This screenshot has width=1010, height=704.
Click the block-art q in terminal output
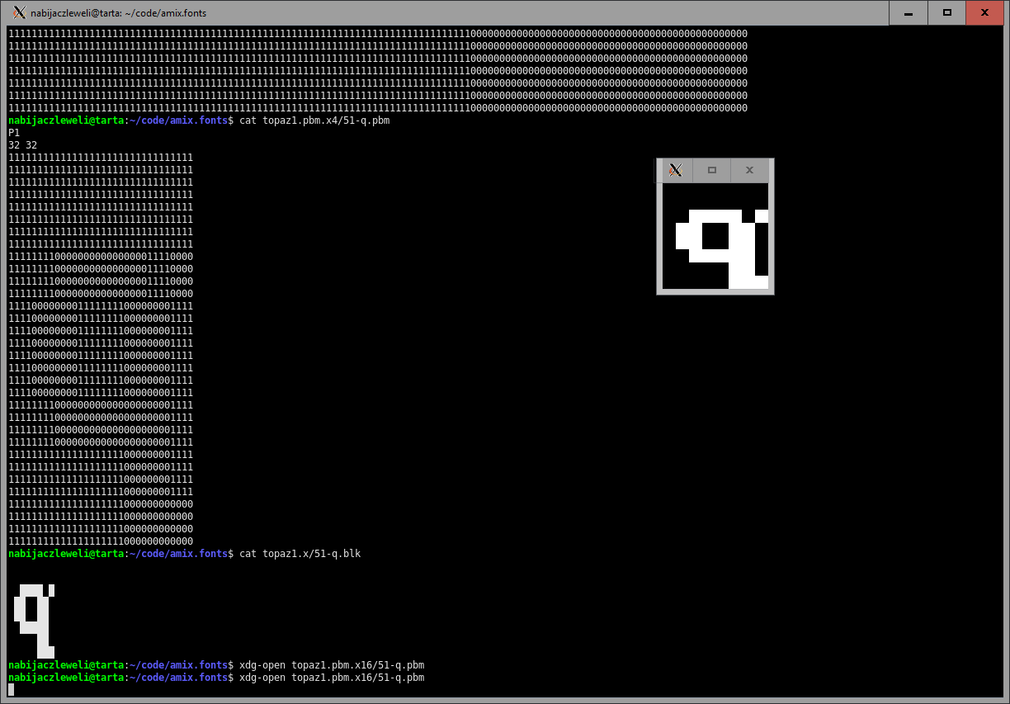coord(34,619)
